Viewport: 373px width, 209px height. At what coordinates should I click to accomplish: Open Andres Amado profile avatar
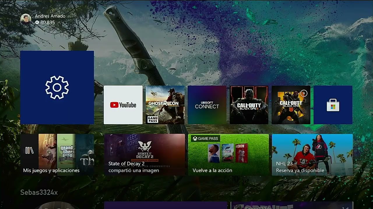(x=26, y=19)
